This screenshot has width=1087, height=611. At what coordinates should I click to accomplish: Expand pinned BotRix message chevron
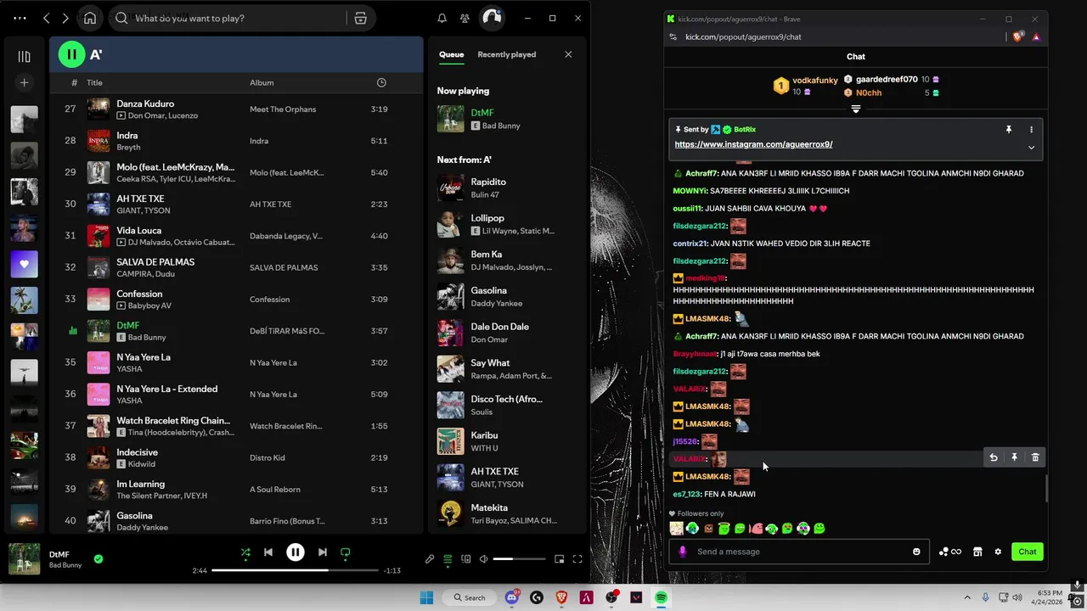(x=1031, y=148)
